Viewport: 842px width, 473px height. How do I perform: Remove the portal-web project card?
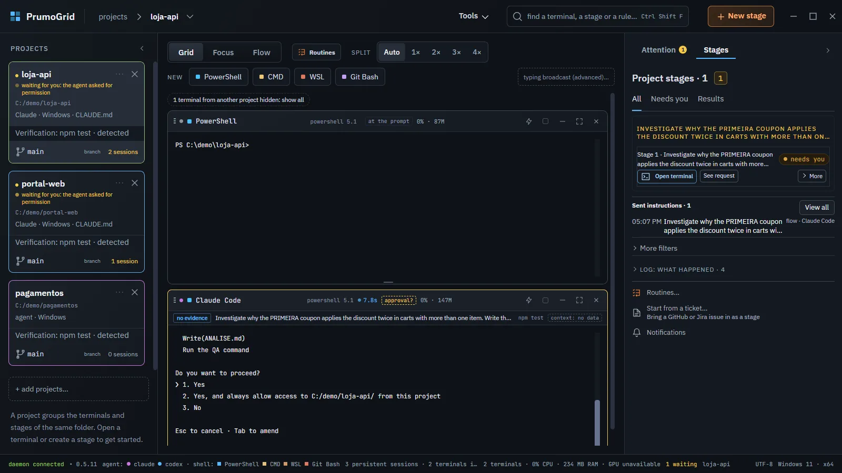point(135,183)
